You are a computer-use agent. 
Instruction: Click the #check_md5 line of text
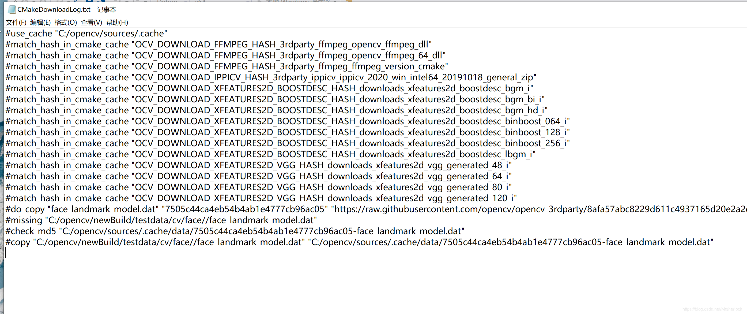tap(235, 231)
